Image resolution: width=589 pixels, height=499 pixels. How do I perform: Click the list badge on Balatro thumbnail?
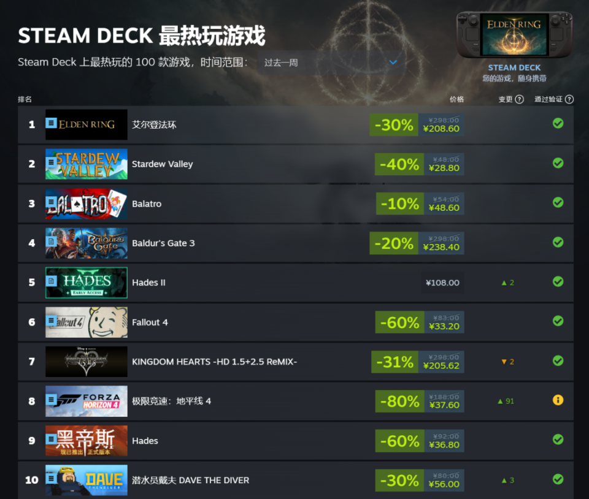click(x=52, y=202)
